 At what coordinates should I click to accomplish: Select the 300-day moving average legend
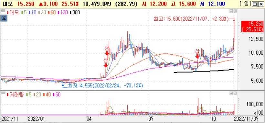[75, 13]
